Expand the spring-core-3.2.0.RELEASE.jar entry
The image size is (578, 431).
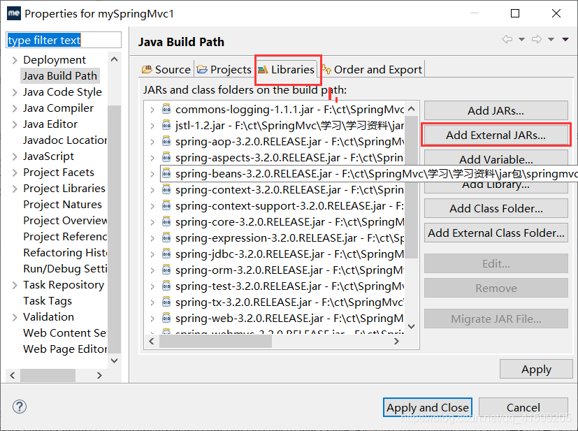click(x=152, y=221)
